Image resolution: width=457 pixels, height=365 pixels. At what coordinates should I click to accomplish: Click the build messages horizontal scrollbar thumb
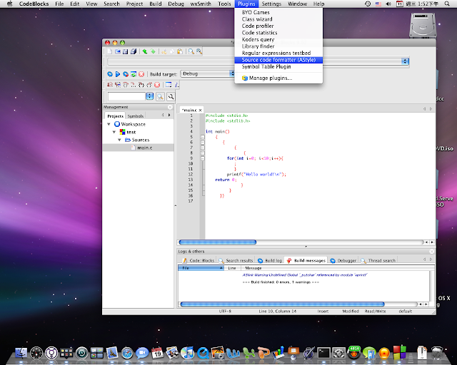pos(282,304)
